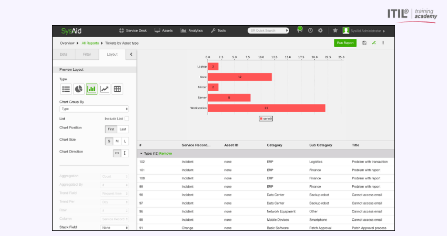Image resolution: width=447 pixels, height=236 pixels.
Task: Set Chart Size to L
Action: click(x=125, y=141)
